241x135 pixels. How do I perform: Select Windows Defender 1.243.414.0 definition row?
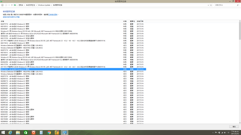(73, 72)
